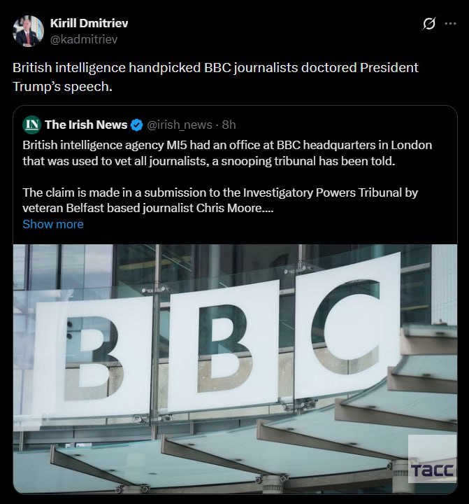Viewport: 469px width, 504px height.
Task: Click the quoted paragraph about MI5 office
Action: pos(226,152)
